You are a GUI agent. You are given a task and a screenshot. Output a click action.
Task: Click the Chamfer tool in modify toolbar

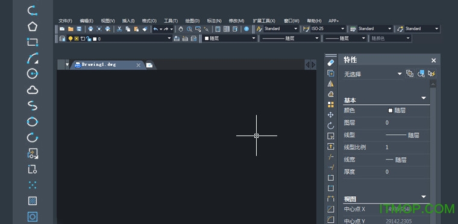pos(331,209)
